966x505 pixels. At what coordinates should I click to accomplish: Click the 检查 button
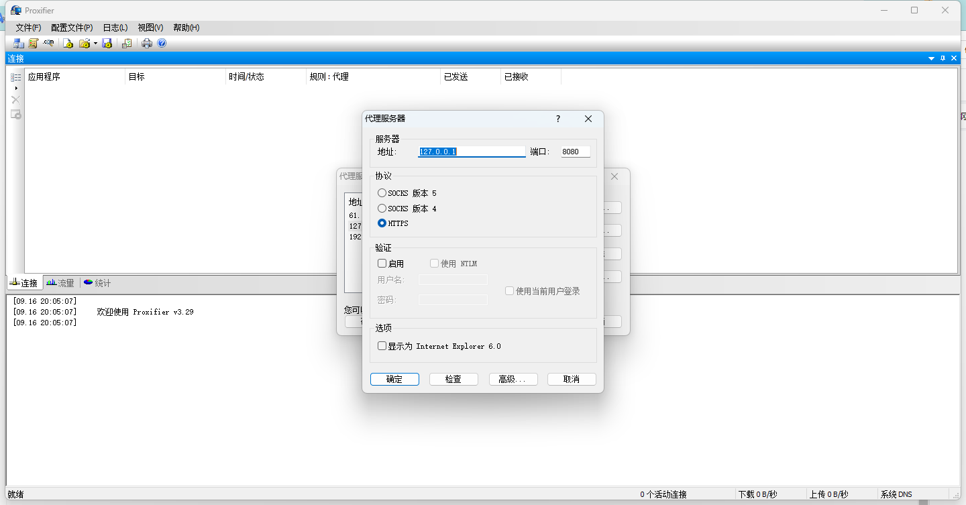pos(453,379)
